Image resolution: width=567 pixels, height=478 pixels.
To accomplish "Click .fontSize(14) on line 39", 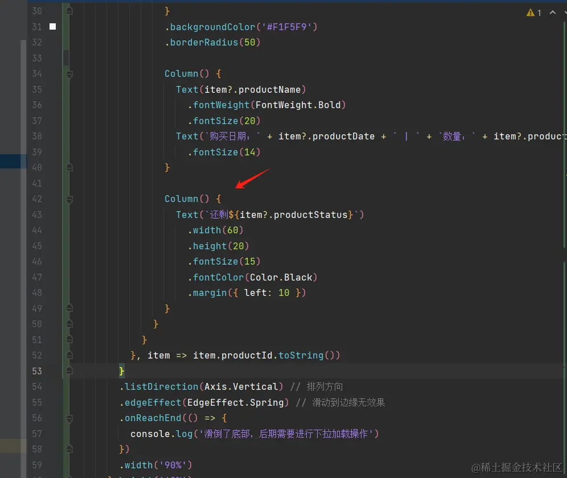I will pos(224,153).
